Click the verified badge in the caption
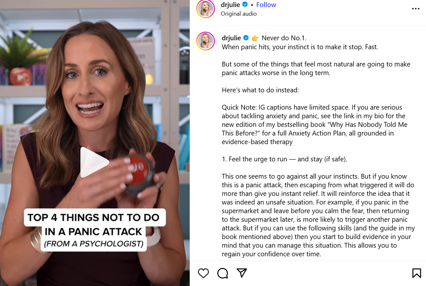This screenshot has width=426, height=286. coord(246,38)
